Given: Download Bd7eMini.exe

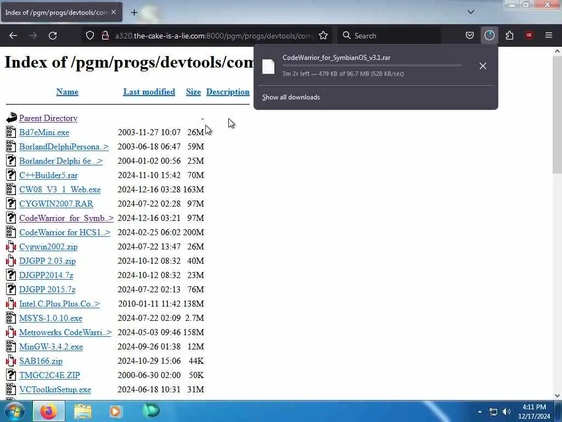Looking at the screenshot, I should (x=44, y=132).
